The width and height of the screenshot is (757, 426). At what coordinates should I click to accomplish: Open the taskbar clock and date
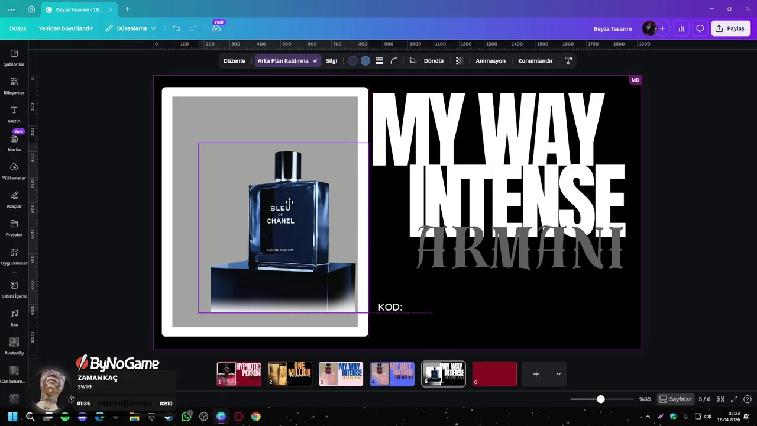coord(729,417)
